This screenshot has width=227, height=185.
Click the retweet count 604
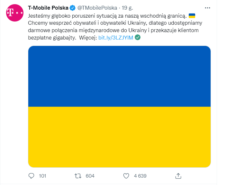pos(90,176)
